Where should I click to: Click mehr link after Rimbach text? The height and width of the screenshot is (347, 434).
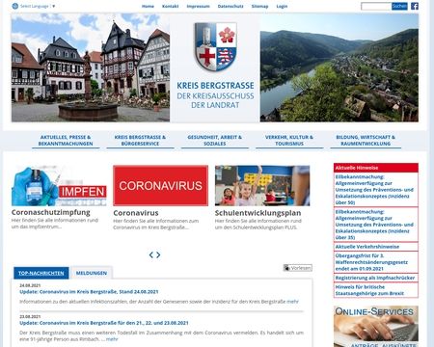(x=112, y=339)
